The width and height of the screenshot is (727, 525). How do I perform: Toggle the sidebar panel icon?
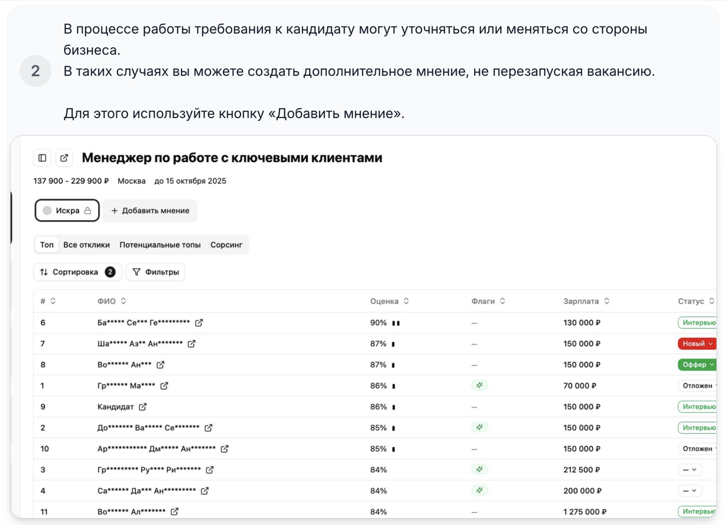pos(42,158)
